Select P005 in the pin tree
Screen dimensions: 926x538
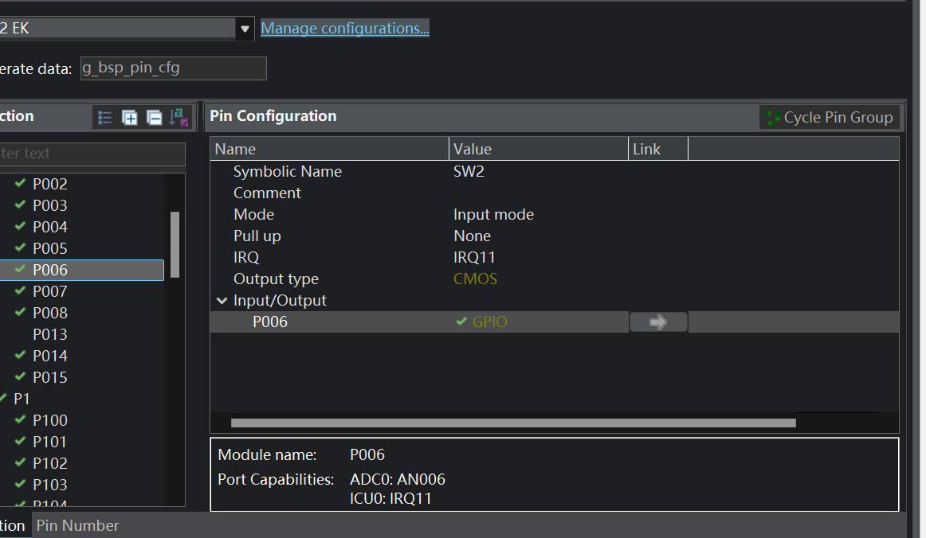point(50,248)
